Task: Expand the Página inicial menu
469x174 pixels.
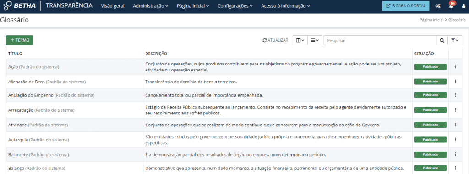Action: pos(193,6)
